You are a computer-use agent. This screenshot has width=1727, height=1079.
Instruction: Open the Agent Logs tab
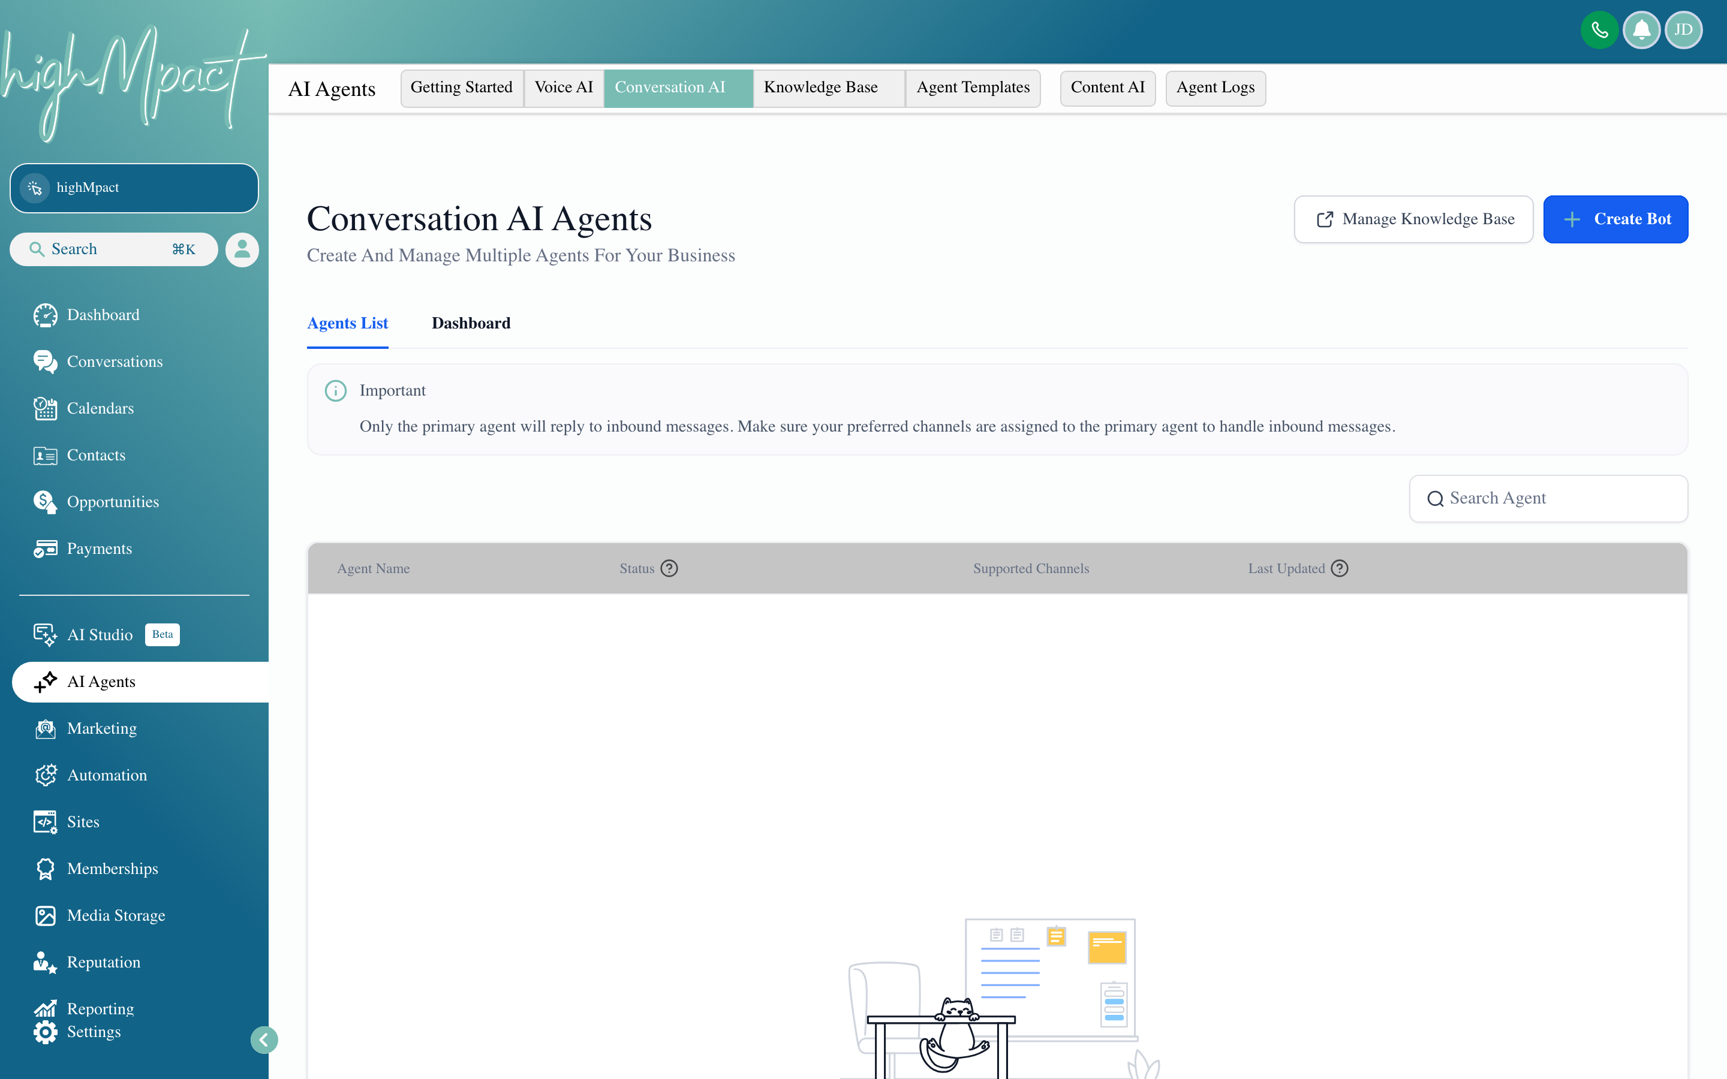[1215, 88]
